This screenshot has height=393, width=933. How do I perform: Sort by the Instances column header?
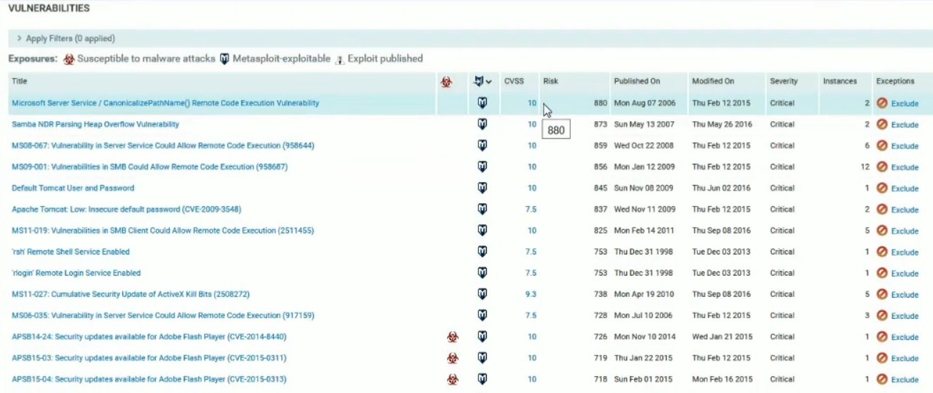[840, 81]
